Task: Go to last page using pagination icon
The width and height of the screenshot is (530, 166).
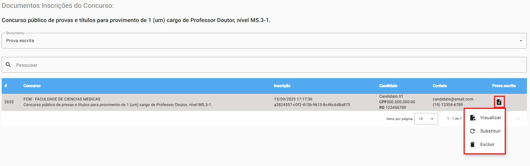Action: (x=518, y=119)
